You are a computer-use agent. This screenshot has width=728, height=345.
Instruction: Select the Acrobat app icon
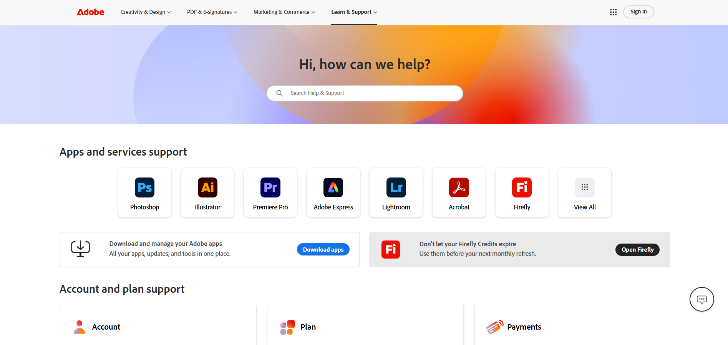pyautogui.click(x=459, y=187)
